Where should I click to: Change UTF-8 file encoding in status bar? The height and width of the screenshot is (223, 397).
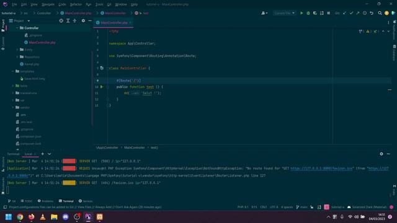[x=274, y=207]
